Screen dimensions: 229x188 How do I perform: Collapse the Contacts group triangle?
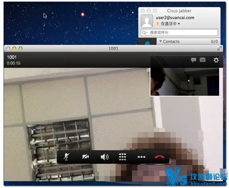[x=160, y=41]
